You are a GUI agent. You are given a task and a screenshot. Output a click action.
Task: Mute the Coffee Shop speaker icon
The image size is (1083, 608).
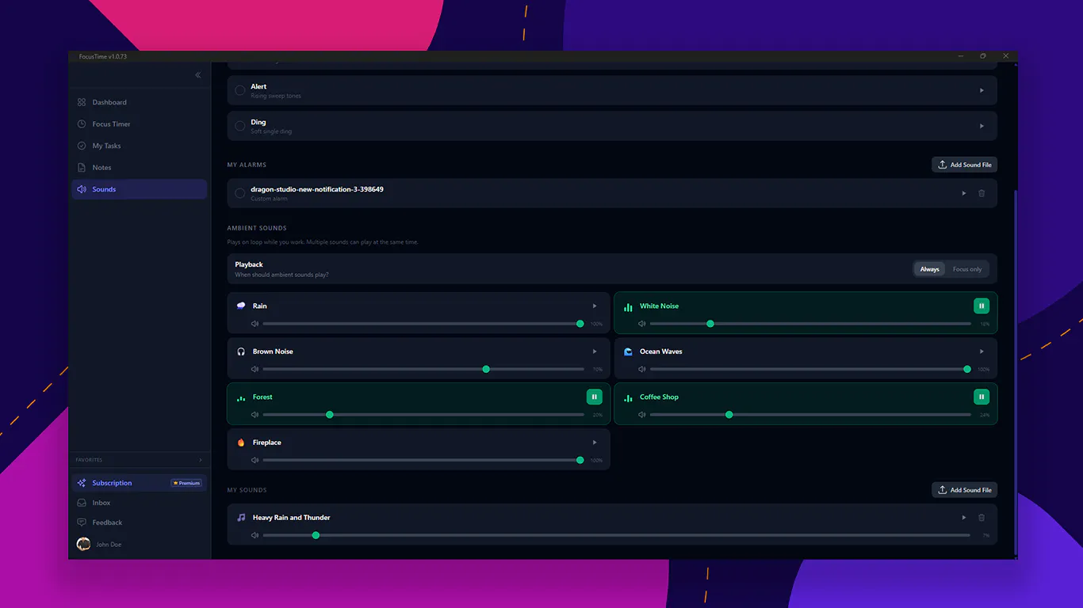(642, 415)
